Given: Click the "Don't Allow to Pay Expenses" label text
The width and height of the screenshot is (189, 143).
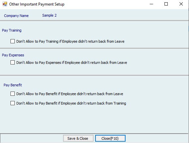Looking at the screenshot, I should pos(72,63).
